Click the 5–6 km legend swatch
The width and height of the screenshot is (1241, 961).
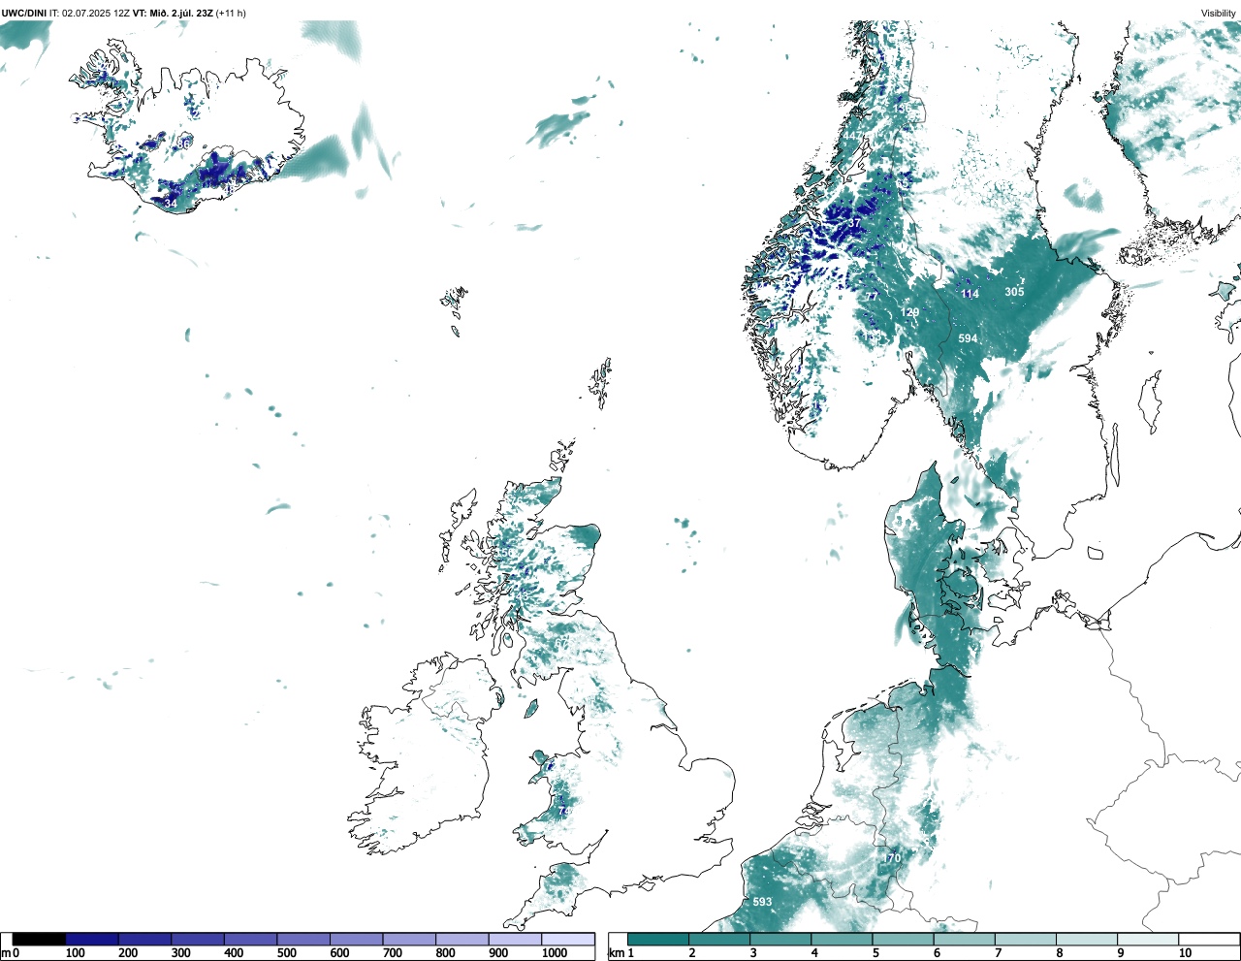coord(903,939)
